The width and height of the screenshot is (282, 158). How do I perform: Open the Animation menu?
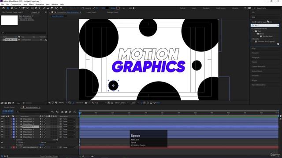click(x=40, y=4)
